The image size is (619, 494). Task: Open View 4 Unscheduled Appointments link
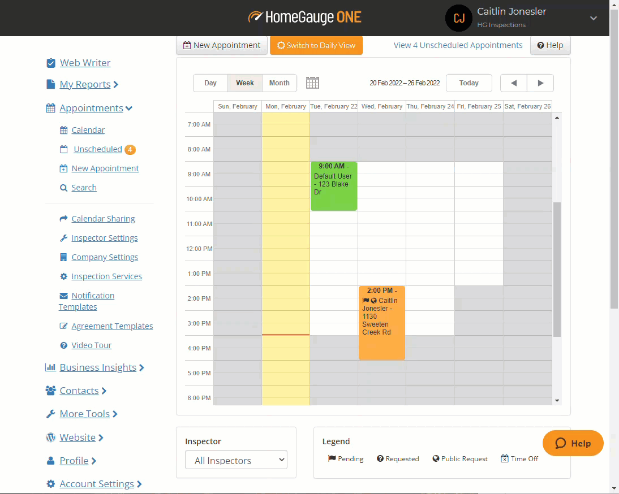coord(458,45)
